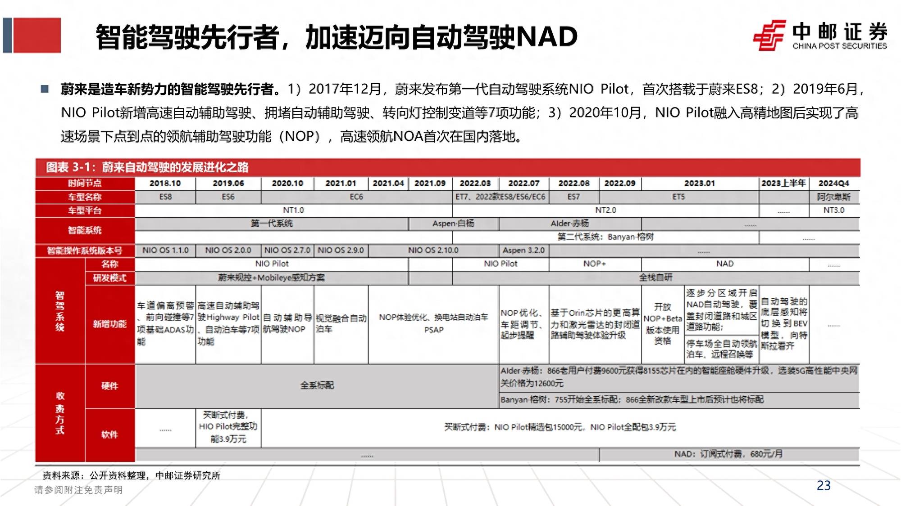Click the NT3.0 platform cell
901x506 pixels.
tap(834, 210)
